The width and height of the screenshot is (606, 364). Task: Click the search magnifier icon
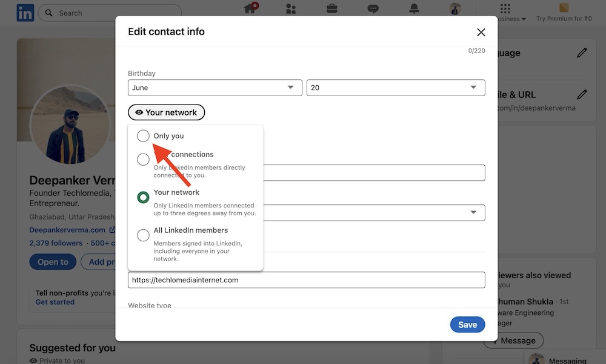tap(48, 13)
